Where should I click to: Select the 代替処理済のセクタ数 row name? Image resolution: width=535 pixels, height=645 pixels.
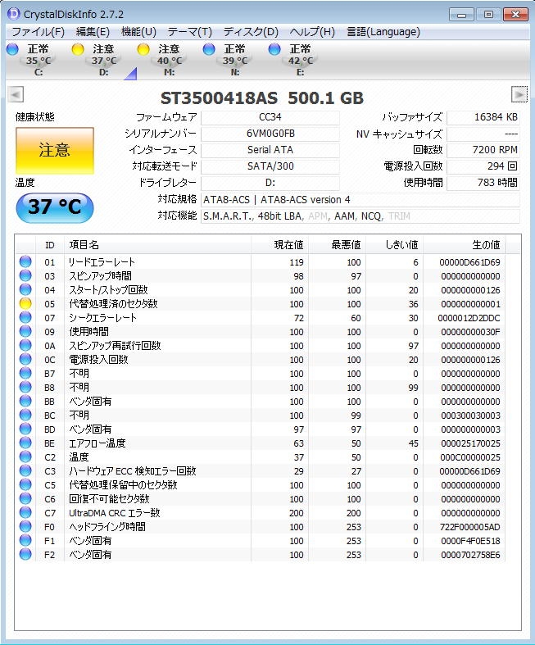tap(113, 304)
